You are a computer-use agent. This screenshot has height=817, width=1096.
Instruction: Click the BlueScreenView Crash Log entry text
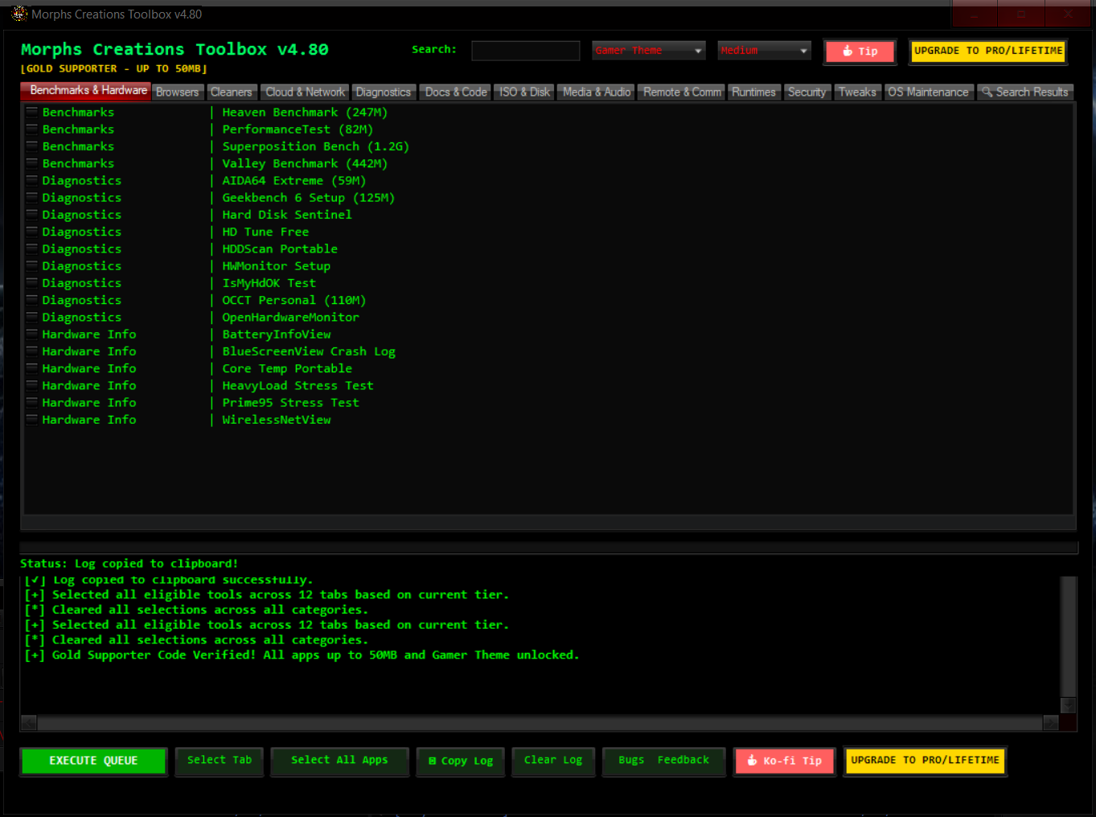tap(309, 351)
